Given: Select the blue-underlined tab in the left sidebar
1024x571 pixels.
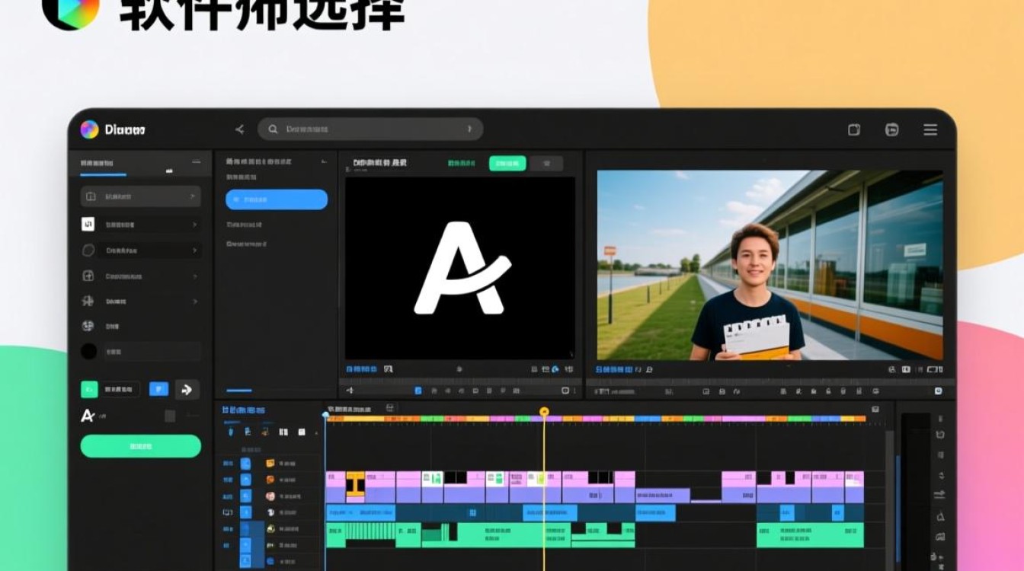Looking at the screenshot, I should (103, 165).
